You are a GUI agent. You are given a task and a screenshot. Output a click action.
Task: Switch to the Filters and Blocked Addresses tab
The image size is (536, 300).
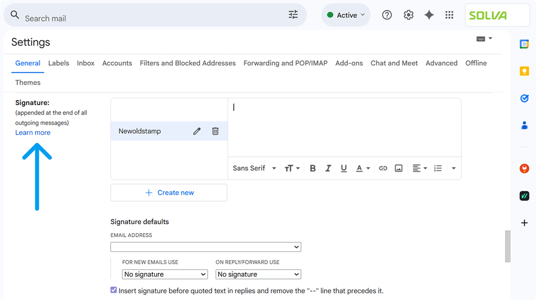(188, 63)
